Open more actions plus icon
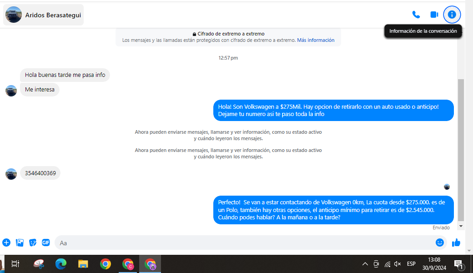This screenshot has width=473, height=273. click(6, 243)
